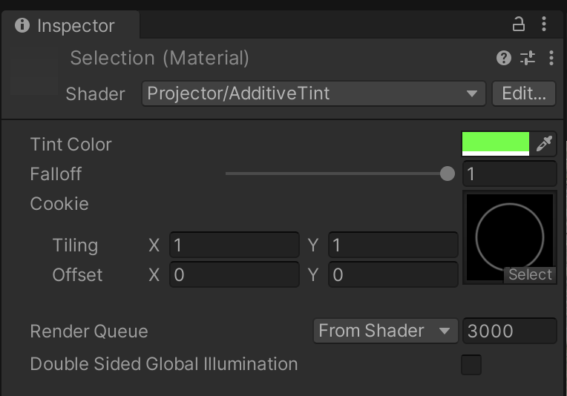The image size is (567, 396).
Task: Click the Inspector lock icon
Action: pos(519,24)
